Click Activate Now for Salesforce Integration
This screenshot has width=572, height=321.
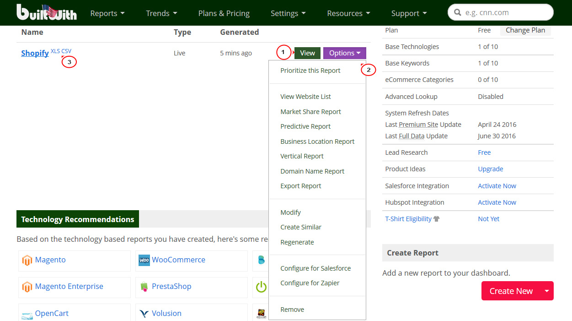(497, 186)
